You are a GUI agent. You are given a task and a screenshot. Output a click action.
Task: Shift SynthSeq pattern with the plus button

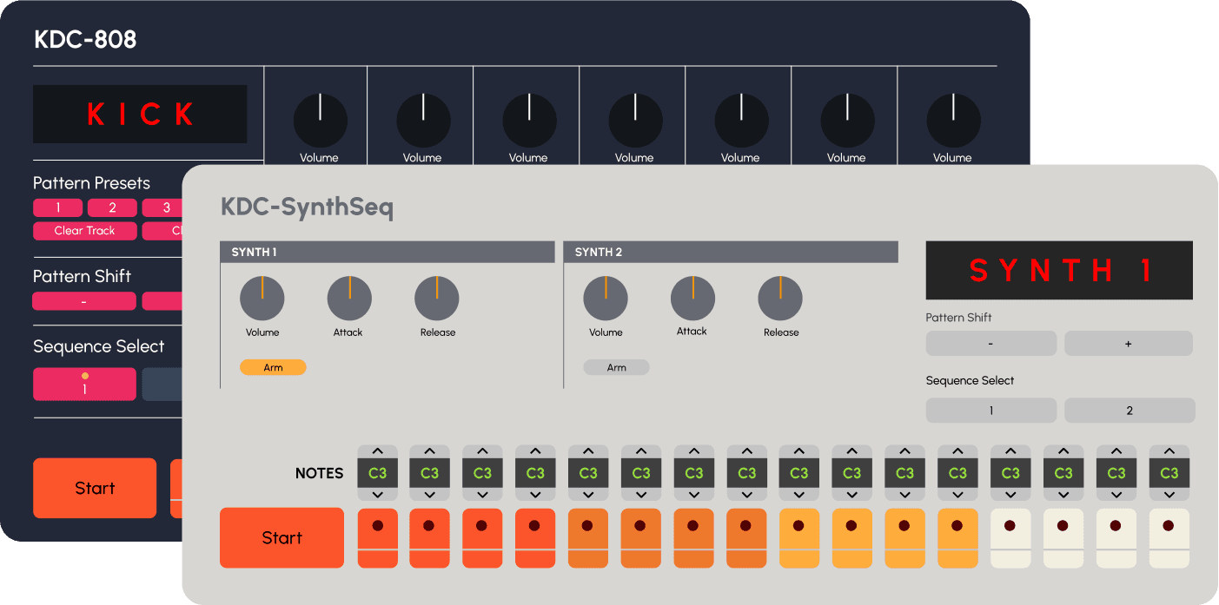[x=1128, y=344]
